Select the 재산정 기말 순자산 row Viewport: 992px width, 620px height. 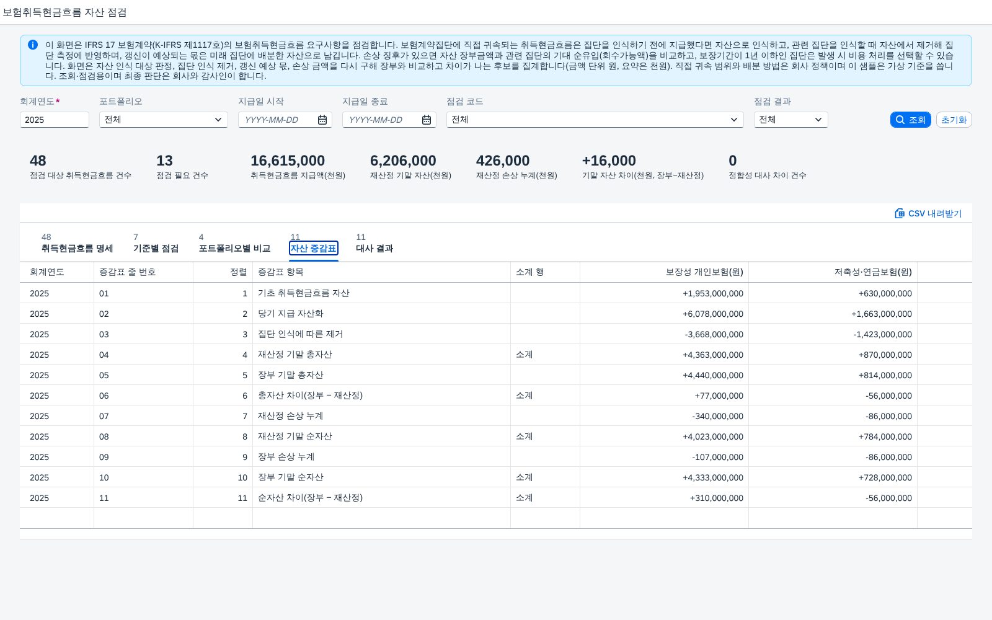click(x=496, y=436)
